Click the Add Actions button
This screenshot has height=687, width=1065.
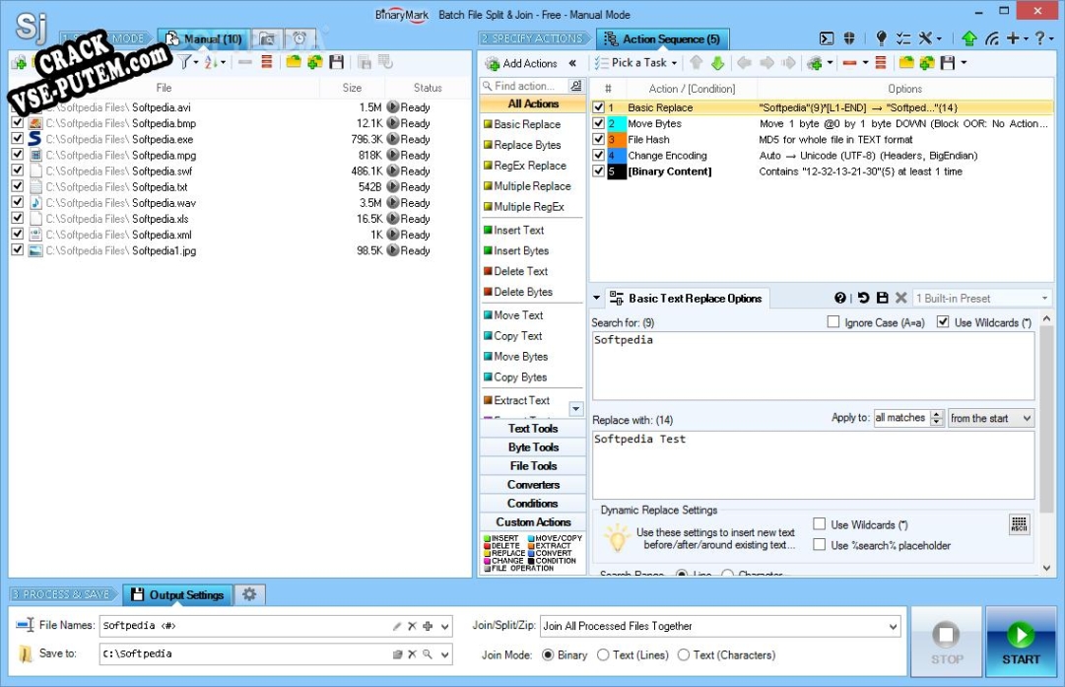pyautogui.click(x=521, y=63)
